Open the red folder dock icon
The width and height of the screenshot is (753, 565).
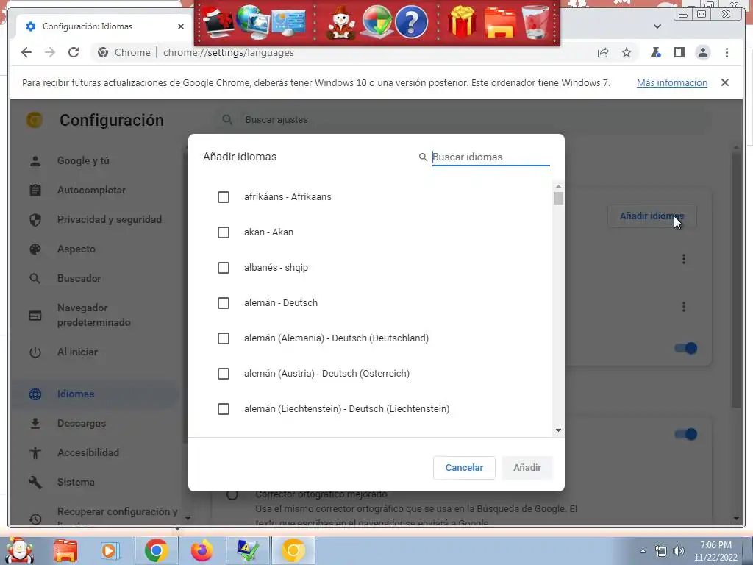point(499,23)
